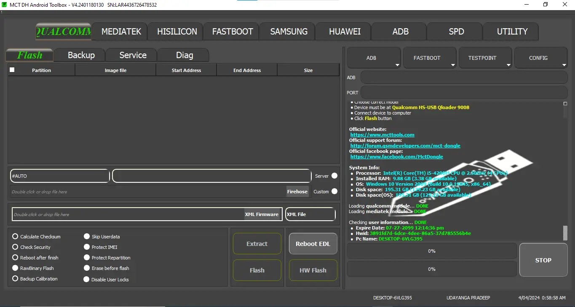Click the Reboot EDL button

pos(313,244)
